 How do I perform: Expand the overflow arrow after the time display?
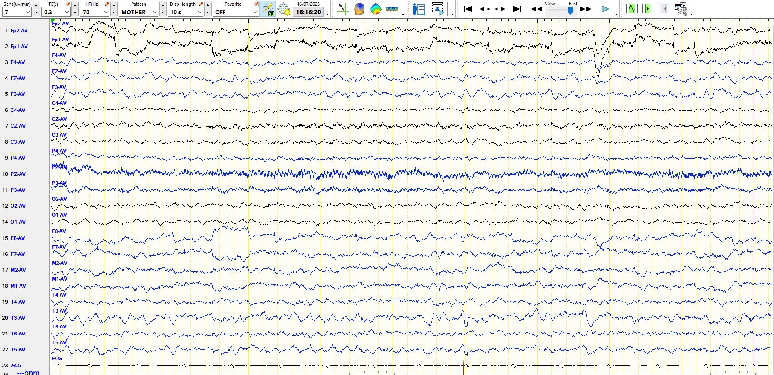click(x=328, y=14)
